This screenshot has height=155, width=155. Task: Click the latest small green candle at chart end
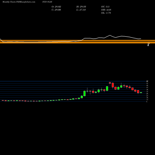pos(141,93)
